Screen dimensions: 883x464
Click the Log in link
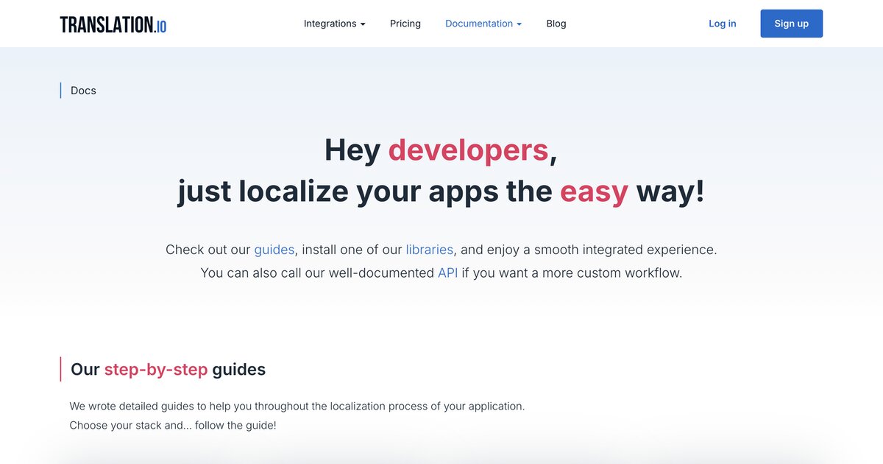click(x=722, y=24)
